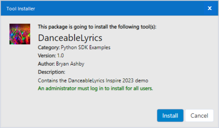
Task: Click the empty middle of the blue title bar
Action: click(115, 9)
